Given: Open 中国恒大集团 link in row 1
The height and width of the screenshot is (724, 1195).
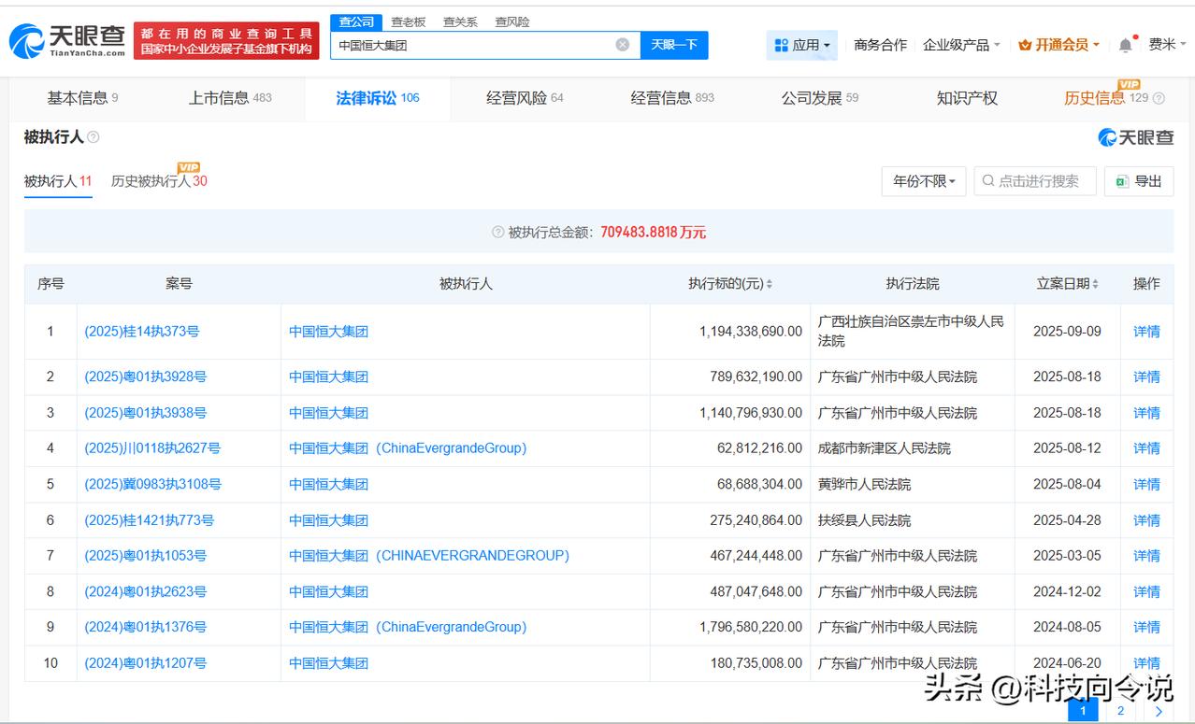Looking at the screenshot, I should coord(328,332).
